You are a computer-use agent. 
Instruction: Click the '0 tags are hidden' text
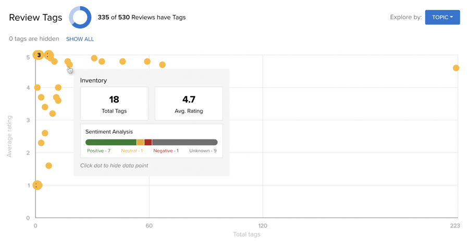click(x=34, y=39)
